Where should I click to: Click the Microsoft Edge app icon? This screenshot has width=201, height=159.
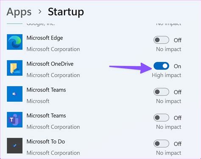pyautogui.click(x=14, y=42)
